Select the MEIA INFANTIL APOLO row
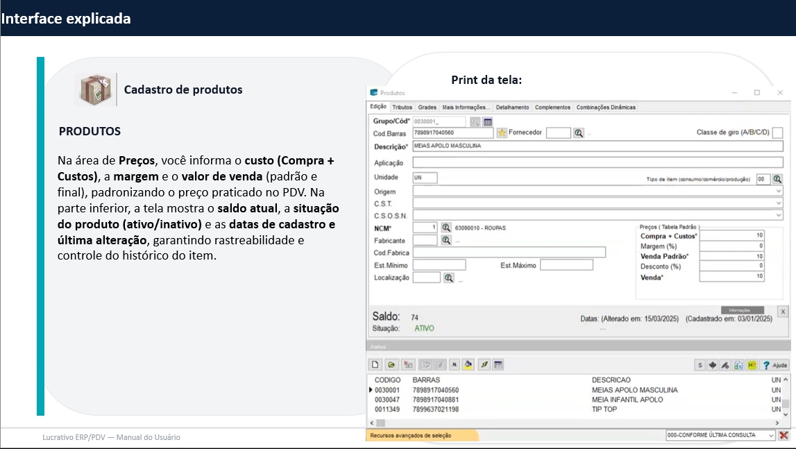The width and height of the screenshot is (796, 449). tap(627, 400)
